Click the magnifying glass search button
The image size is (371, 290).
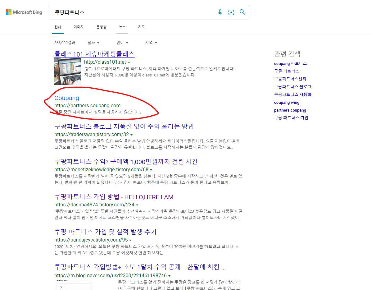(x=242, y=12)
